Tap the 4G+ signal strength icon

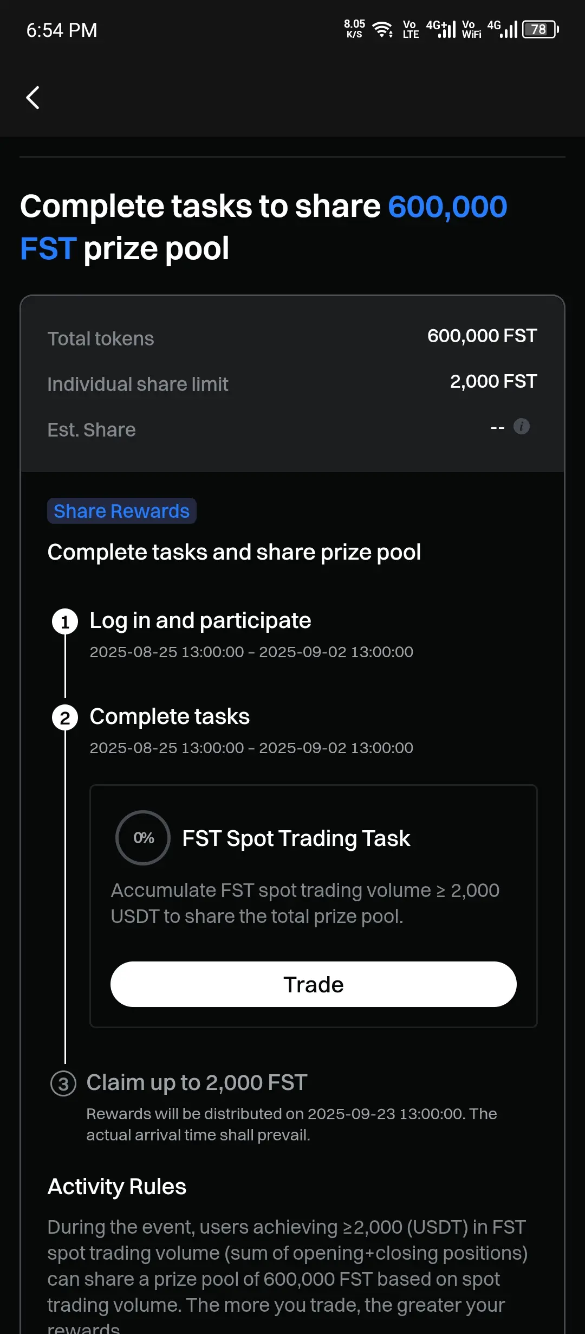441,29
